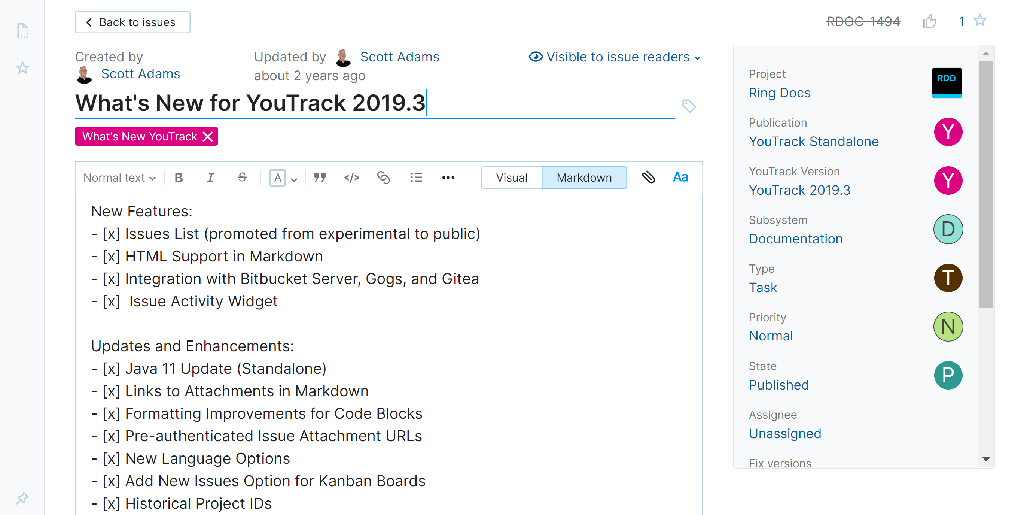Viewport: 1024px width, 515px height.
Task: Open the Ring Docs project link
Action: pos(779,93)
